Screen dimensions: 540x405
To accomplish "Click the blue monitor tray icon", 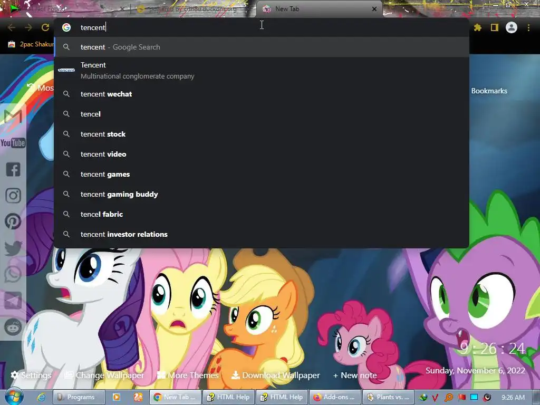I will tap(474, 397).
